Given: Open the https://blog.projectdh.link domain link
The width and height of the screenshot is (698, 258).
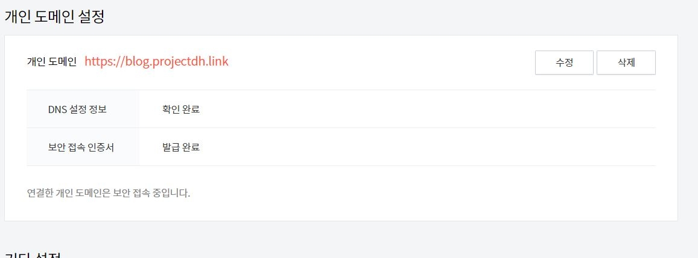Looking at the screenshot, I should pyautogui.click(x=156, y=61).
